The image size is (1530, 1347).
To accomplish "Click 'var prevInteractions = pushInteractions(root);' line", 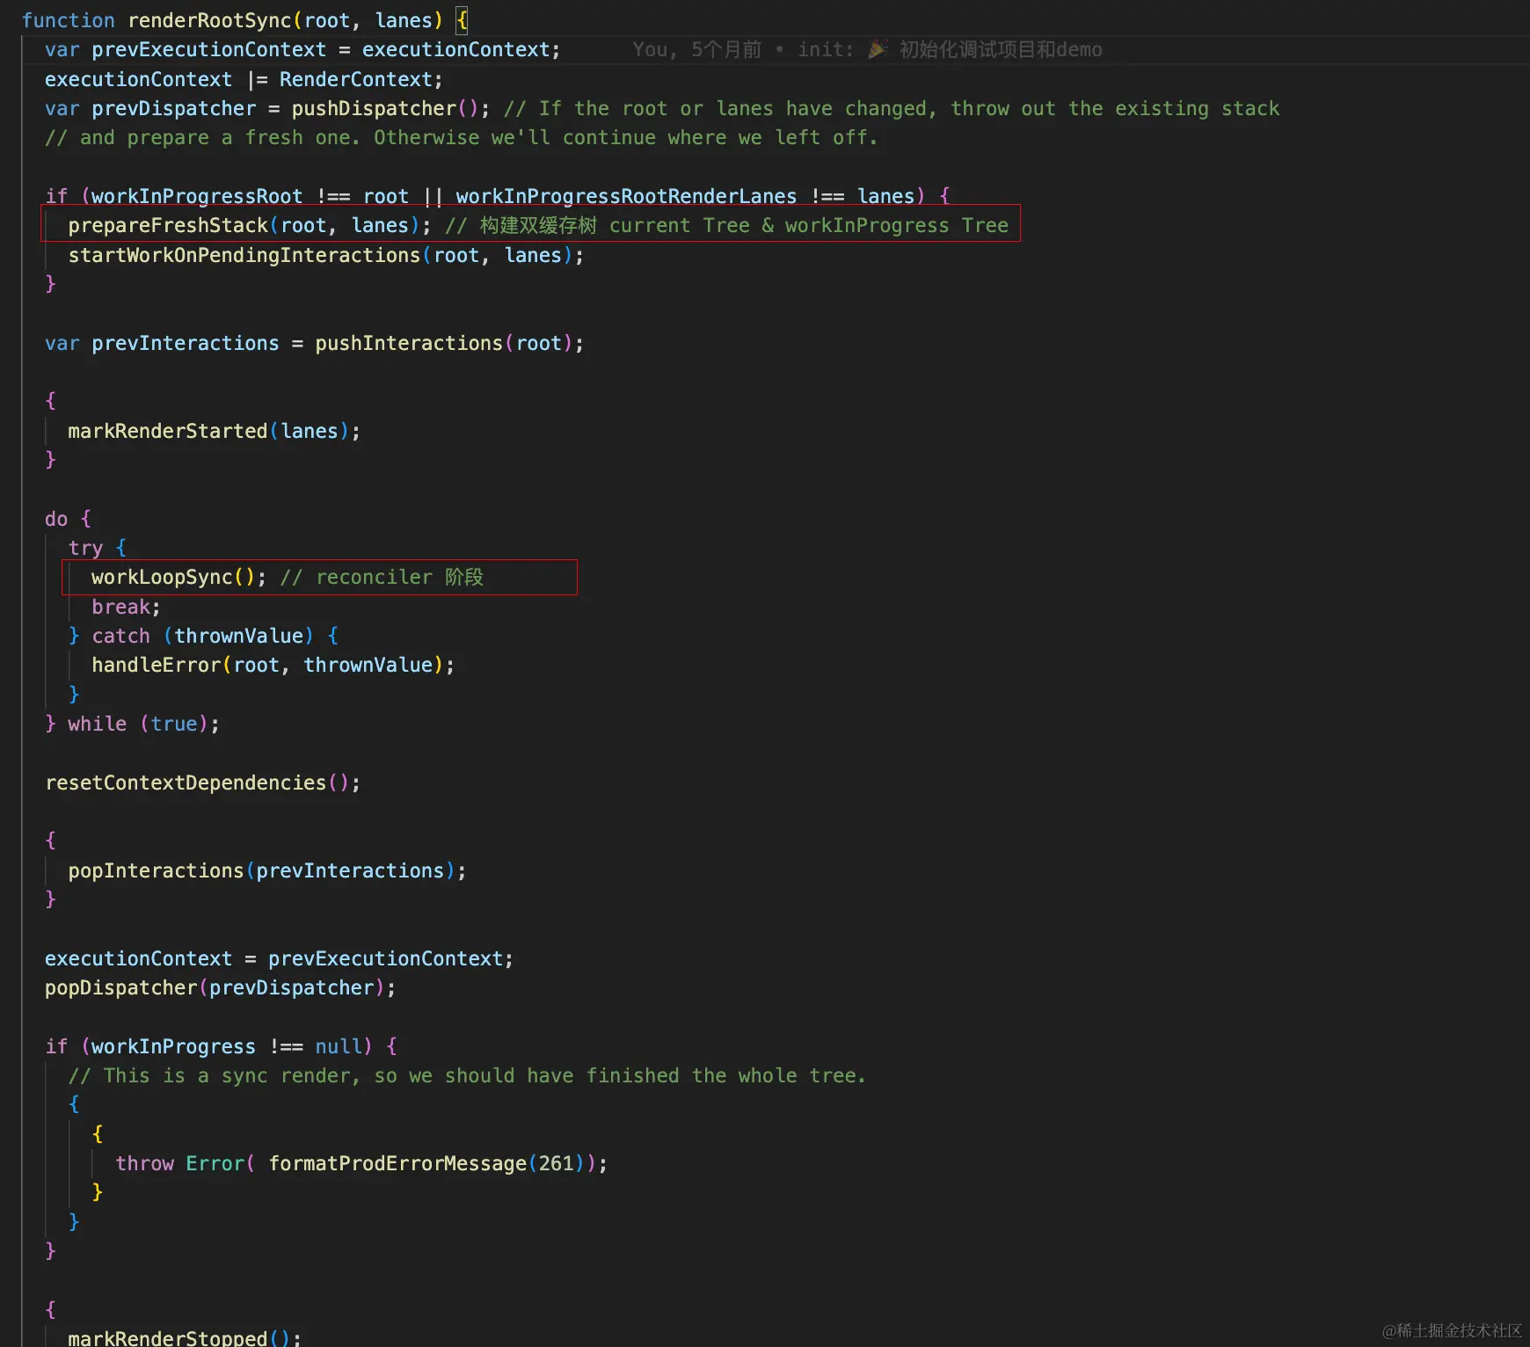I will click(x=315, y=343).
